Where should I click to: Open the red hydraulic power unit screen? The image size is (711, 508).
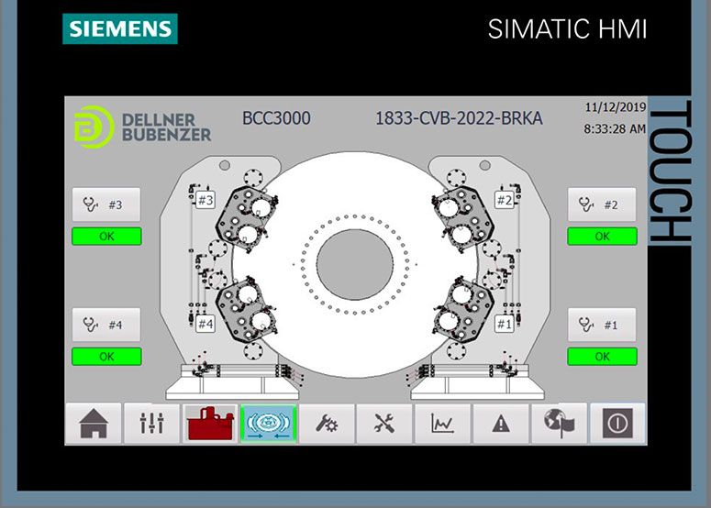[x=210, y=424]
